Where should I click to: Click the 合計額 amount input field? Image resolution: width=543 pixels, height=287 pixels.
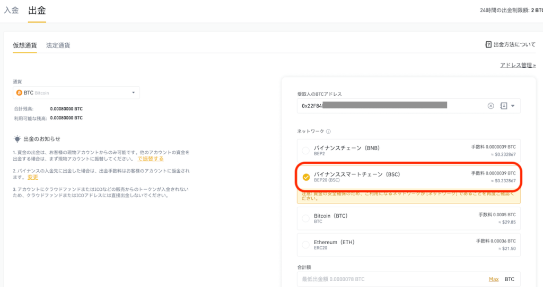pyautogui.click(x=409, y=279)
